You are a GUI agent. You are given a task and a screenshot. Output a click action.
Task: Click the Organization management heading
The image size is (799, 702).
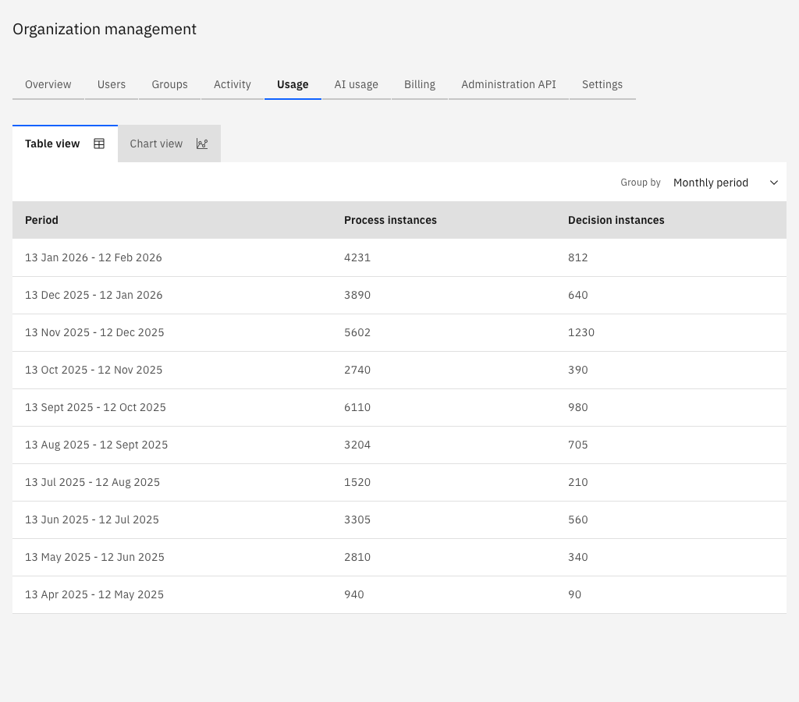pyautogui.click(x=105, y=30)
